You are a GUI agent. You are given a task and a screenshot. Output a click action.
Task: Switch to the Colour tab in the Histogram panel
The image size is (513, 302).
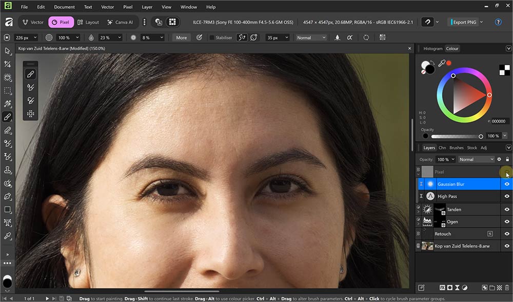click(452, 48)
